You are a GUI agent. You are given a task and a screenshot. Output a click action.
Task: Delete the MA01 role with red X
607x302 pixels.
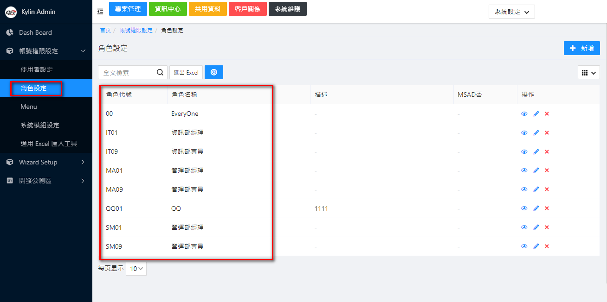coord(547,171)
